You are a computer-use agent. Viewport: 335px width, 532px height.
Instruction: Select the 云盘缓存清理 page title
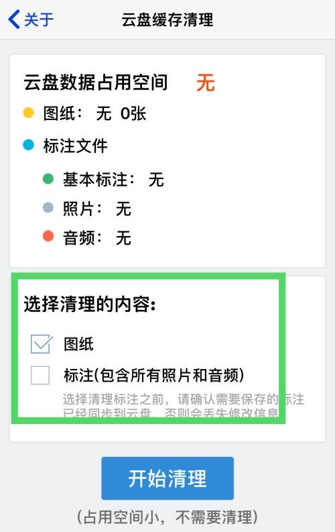click(x=167, y=19)
